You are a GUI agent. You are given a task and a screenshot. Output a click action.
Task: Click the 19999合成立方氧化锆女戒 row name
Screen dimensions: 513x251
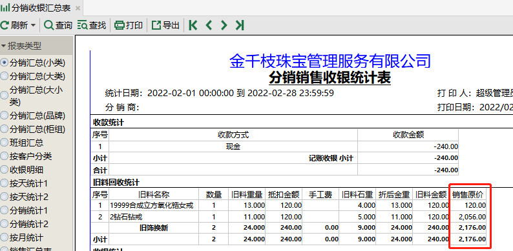152,206
